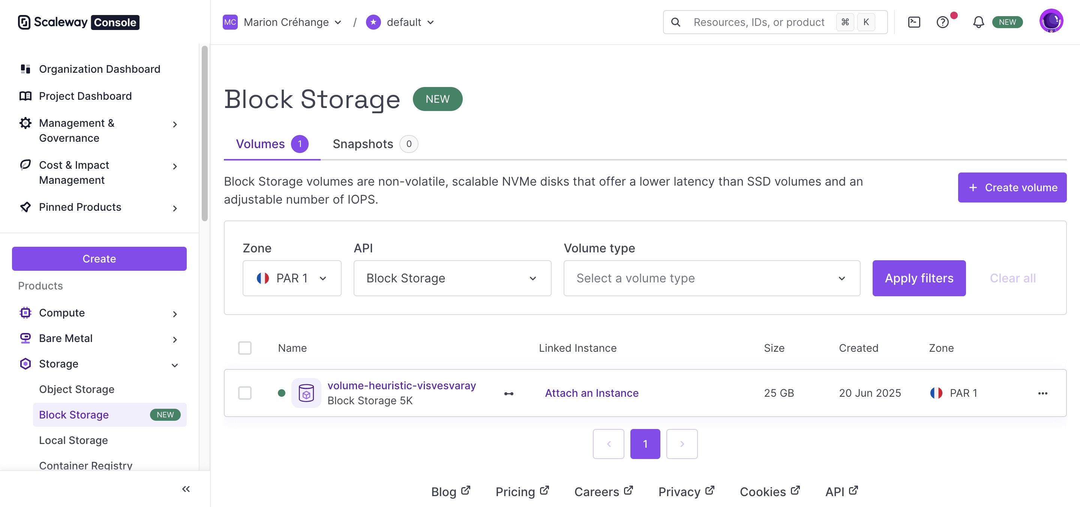Expand the Bare Metal section
The image size is (1080, 507).
click(x=175, y=340)
